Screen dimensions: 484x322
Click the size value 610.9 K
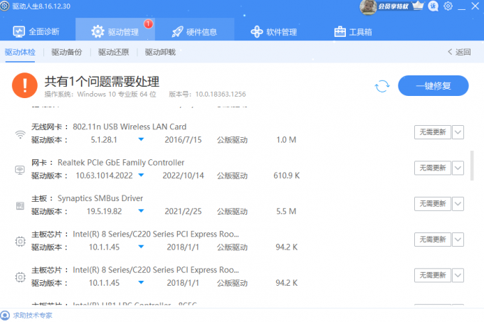click(286, 176)
